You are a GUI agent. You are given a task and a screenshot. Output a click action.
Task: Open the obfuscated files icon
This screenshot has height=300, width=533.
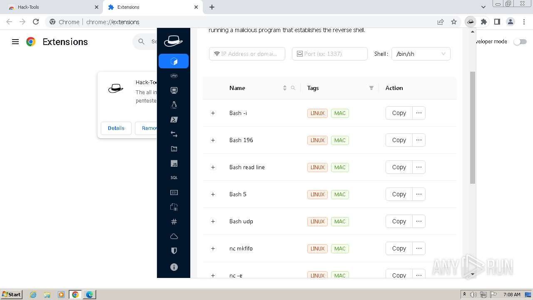174,207
